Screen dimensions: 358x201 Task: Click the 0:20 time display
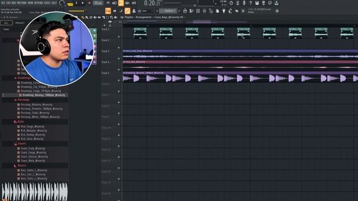pyautogui.click(x=152, y=3)
